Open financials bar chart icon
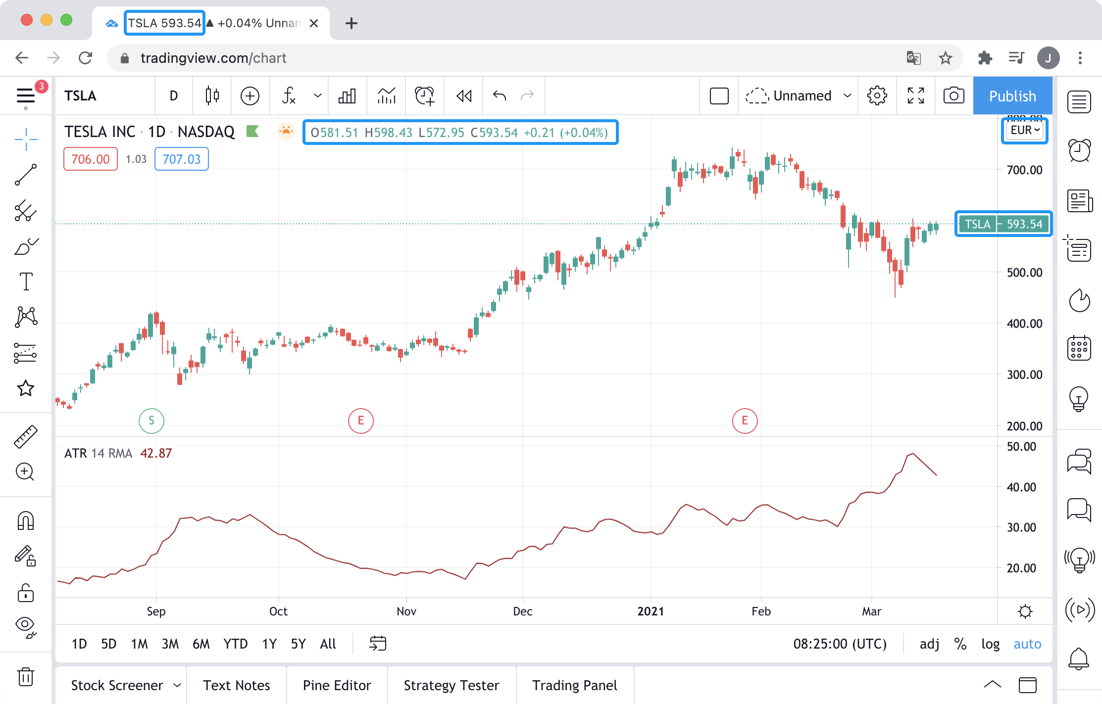The height and width of the screenshot is (704, 1102). 347,95
